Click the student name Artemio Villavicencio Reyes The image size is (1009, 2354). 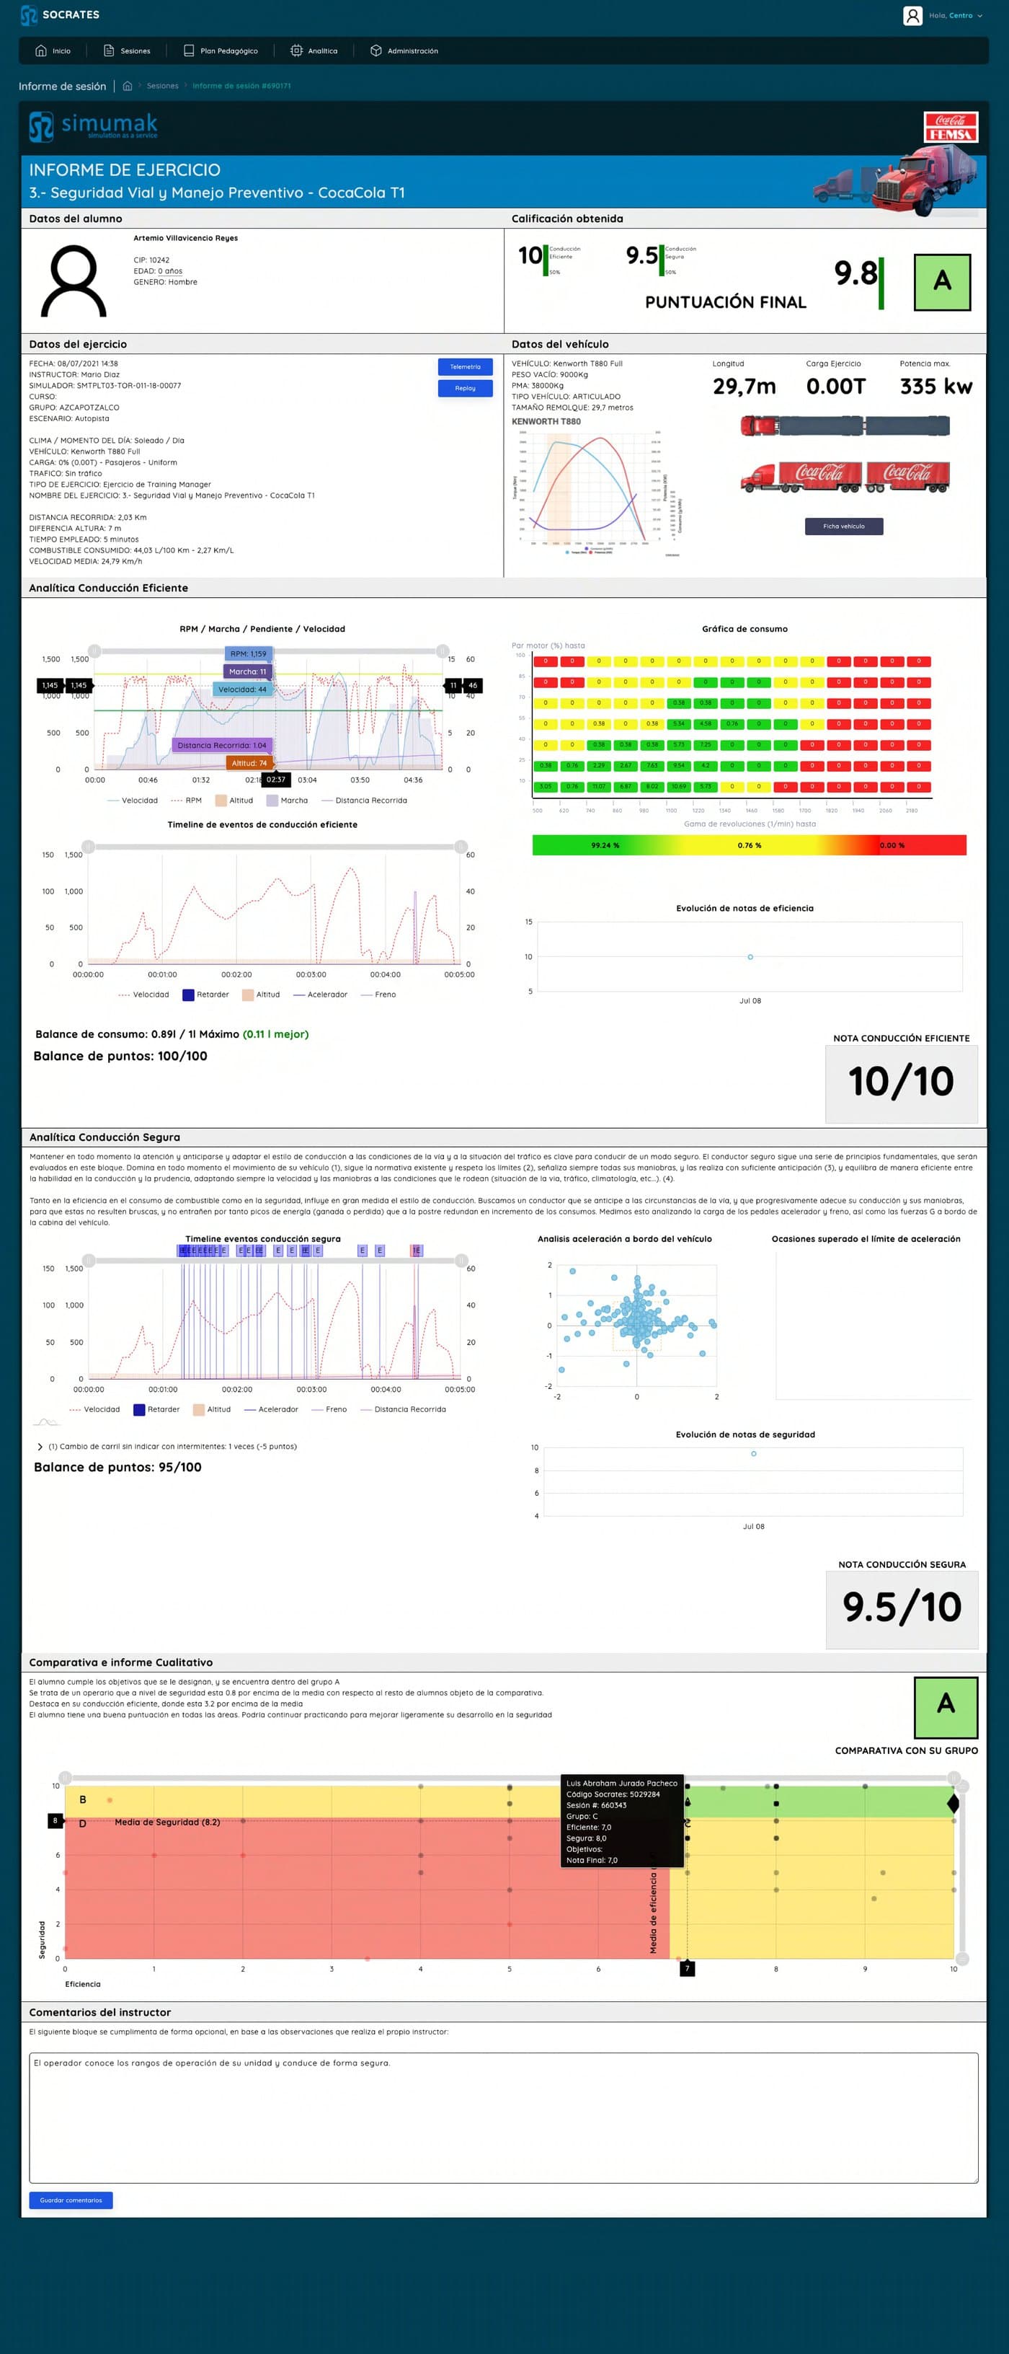pos(185,239)
